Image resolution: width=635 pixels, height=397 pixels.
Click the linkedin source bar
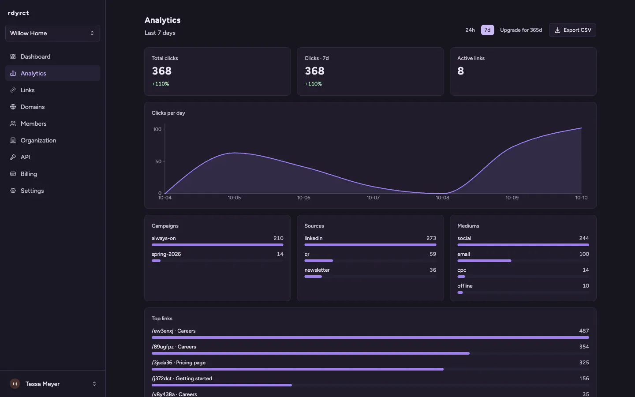(x=370, y=245)
